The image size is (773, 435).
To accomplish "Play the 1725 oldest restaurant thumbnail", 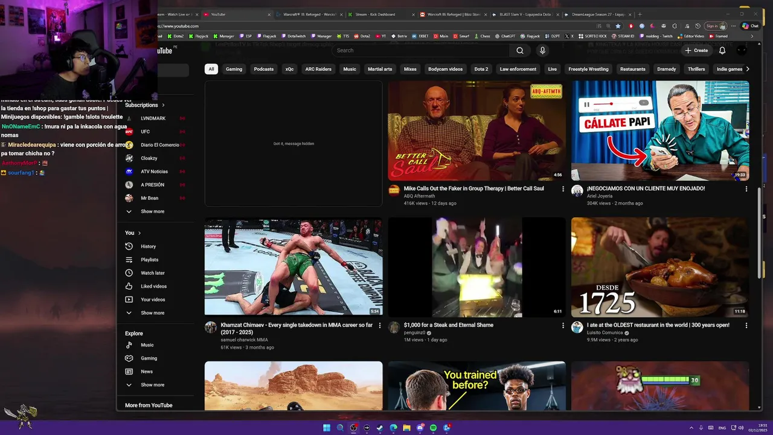I will coord(660,267).
